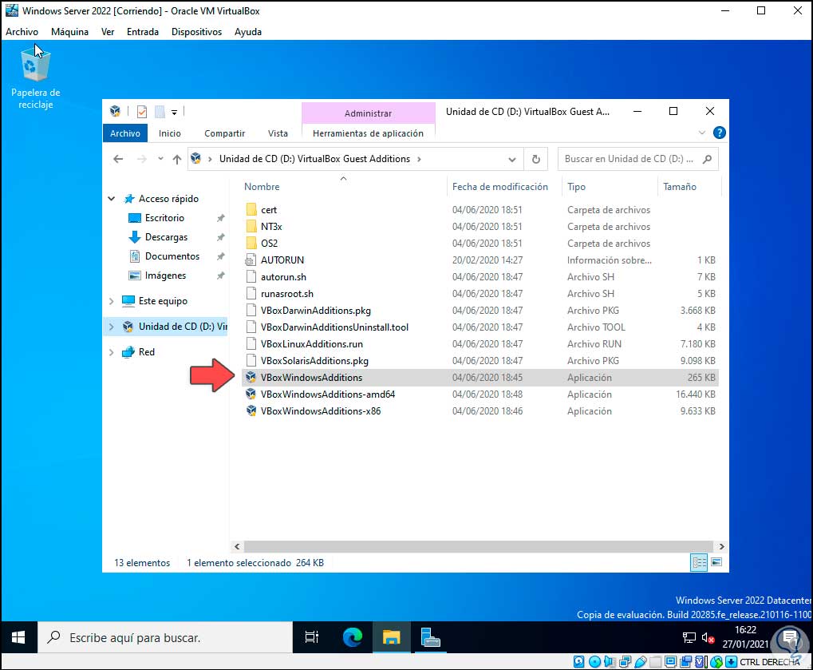Open Task View on the taskbar
The width and height of the screenshot is (813, 670).
(x=312, y=637)
